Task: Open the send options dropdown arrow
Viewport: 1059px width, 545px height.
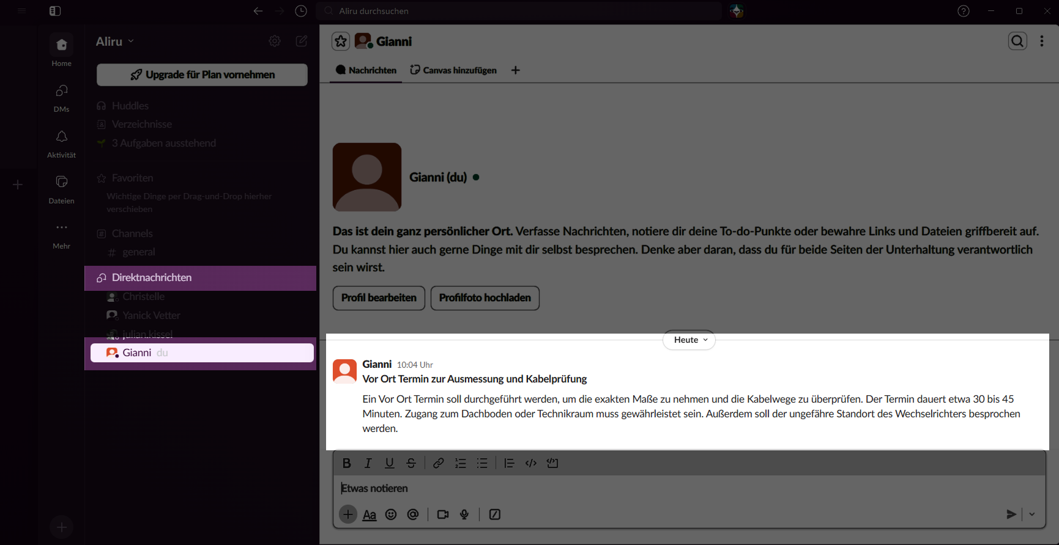Action: (1032, 514)
